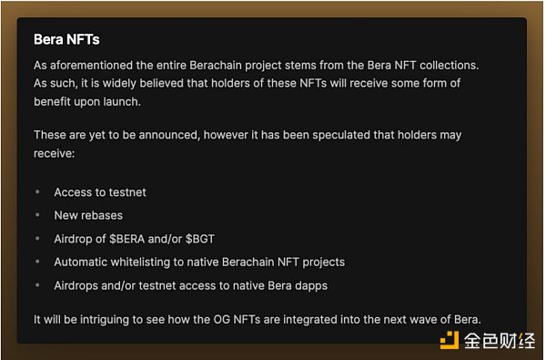Click the bullet dot beside Airdrops and/or testnet

click(x=37, y=285)
